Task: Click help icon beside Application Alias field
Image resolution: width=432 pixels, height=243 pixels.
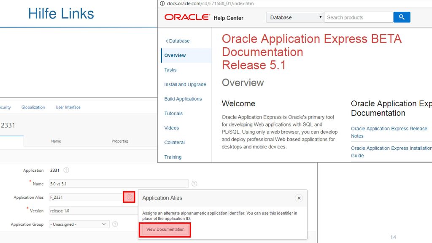Action: pos(129,197)
